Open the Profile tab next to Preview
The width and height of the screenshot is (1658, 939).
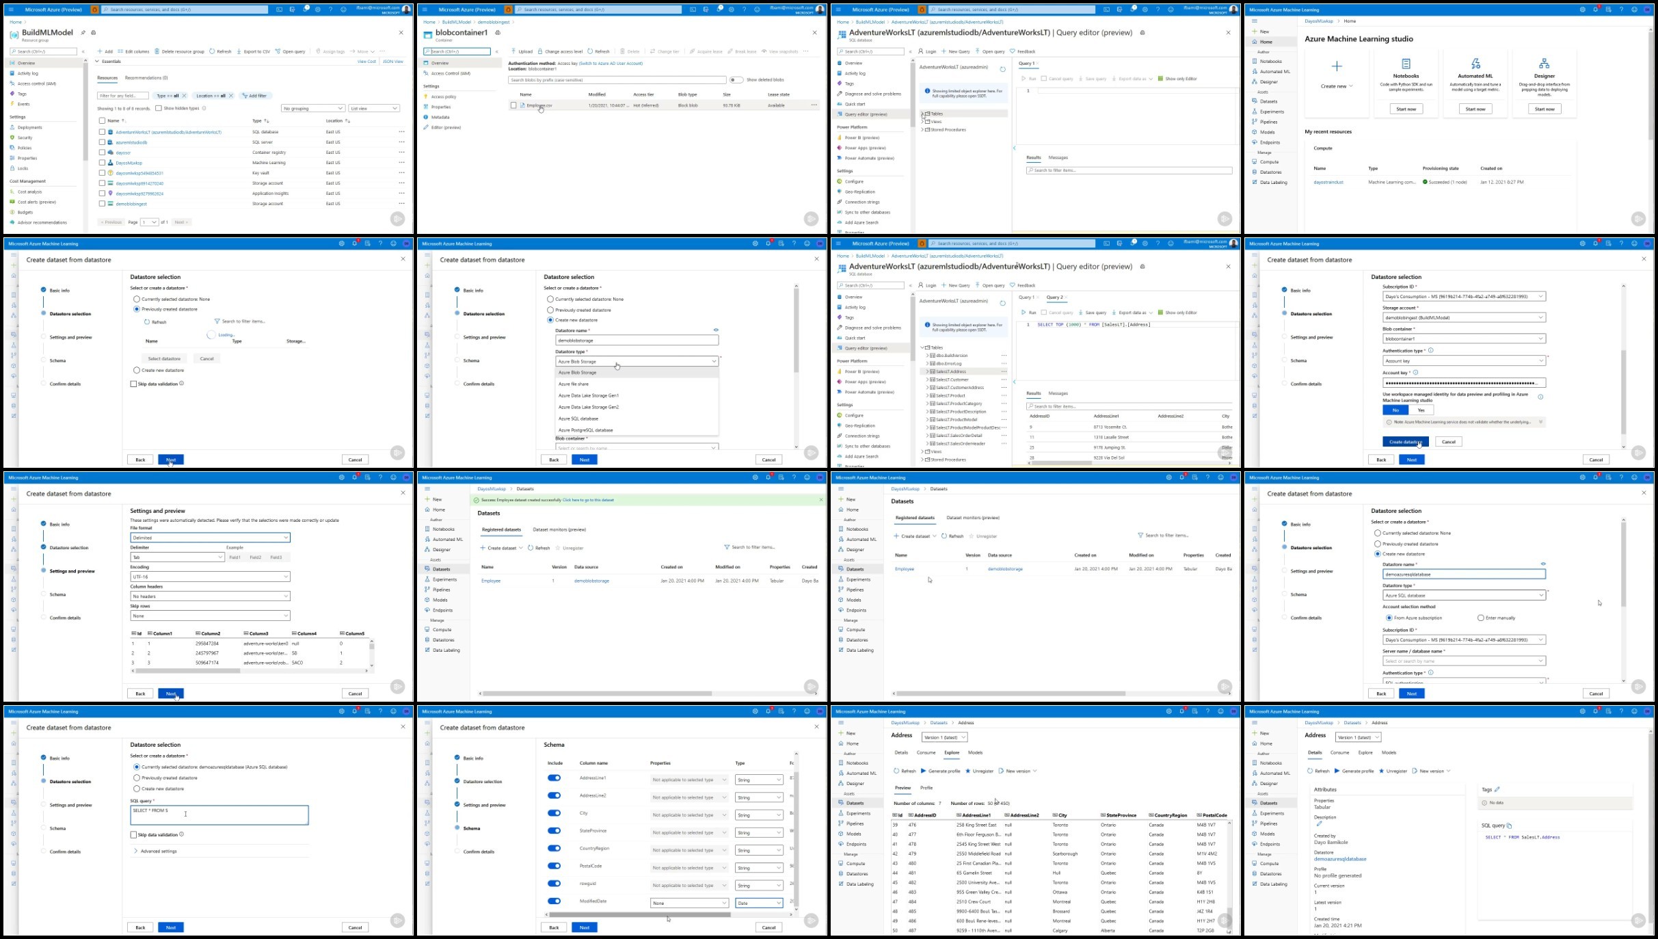[x=926, y=788]
